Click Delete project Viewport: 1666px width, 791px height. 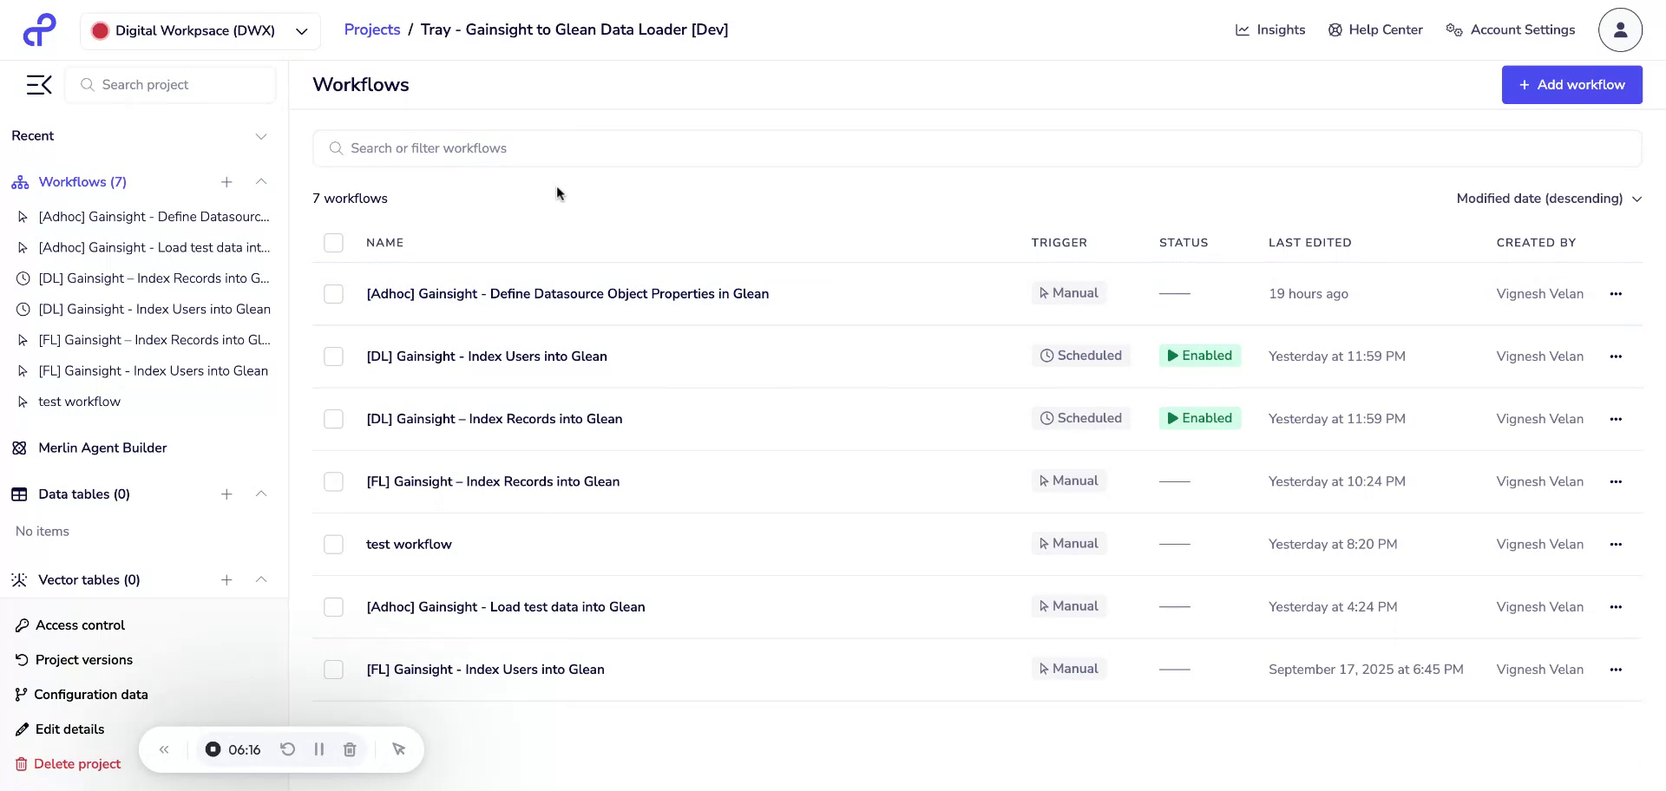76,763
